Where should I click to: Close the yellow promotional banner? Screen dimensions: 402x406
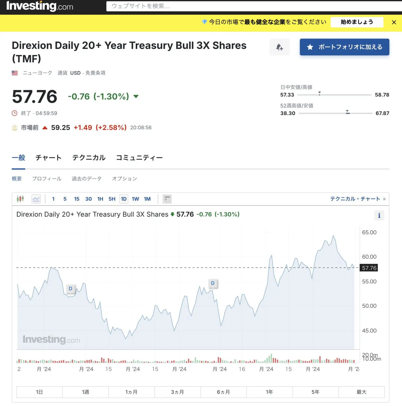(394, 22)
